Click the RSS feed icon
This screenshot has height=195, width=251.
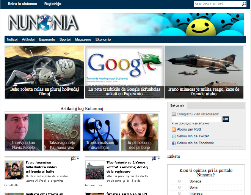(x=174, y=129)
